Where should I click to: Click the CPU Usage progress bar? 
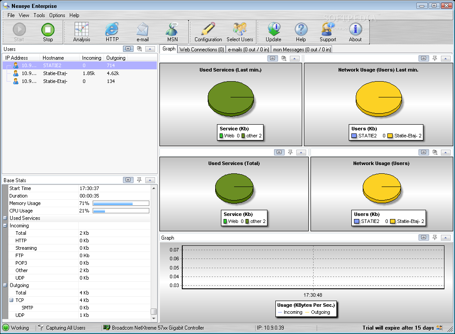pos(121,211)
